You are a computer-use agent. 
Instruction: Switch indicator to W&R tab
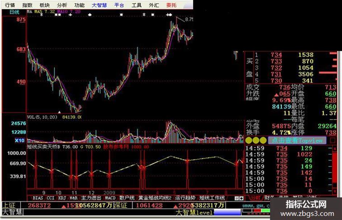coord(73,198)
